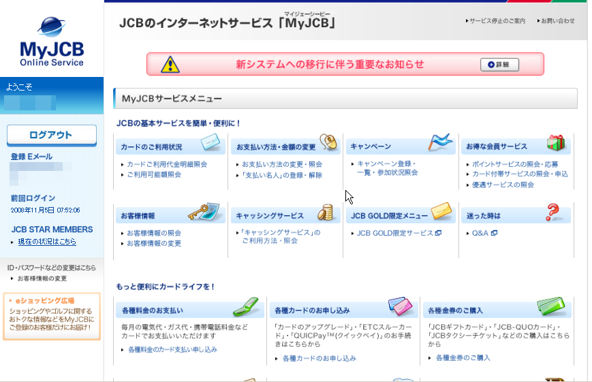
Task: Click the green tickets icon beside 各種金券のご購入
Action: tap(551, 306)
